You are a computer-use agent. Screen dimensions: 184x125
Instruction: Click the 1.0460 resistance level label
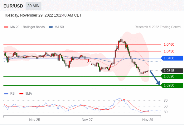point(169,44)
